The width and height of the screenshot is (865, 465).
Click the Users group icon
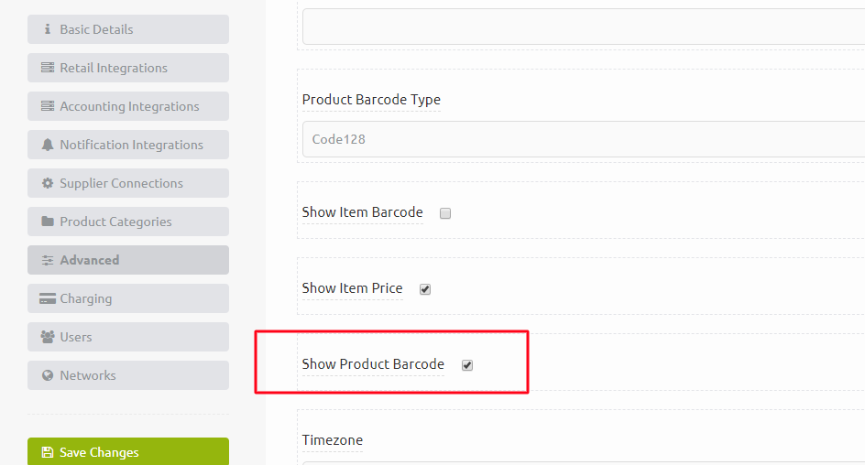[48, 337]
